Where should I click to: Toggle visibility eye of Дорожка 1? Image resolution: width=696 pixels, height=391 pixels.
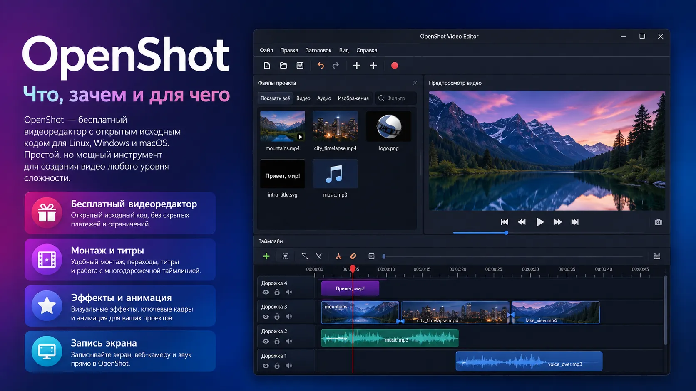(266, 366)
